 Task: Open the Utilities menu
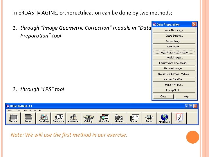tap(33, 110)
